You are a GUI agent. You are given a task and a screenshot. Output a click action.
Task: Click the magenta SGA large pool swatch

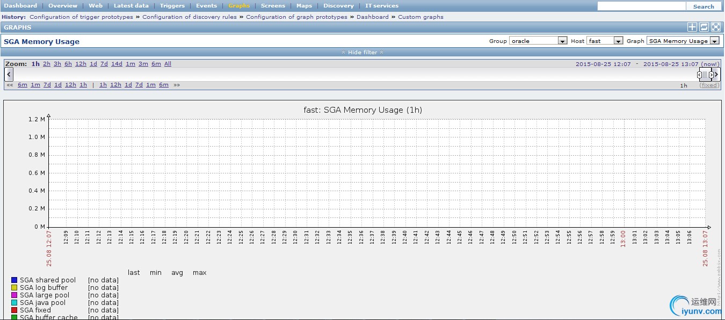(15, 295)
